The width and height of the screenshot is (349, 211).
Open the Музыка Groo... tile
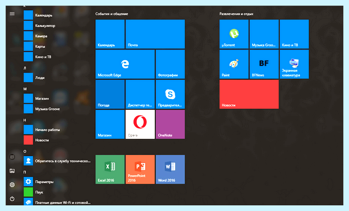point(264,34)
